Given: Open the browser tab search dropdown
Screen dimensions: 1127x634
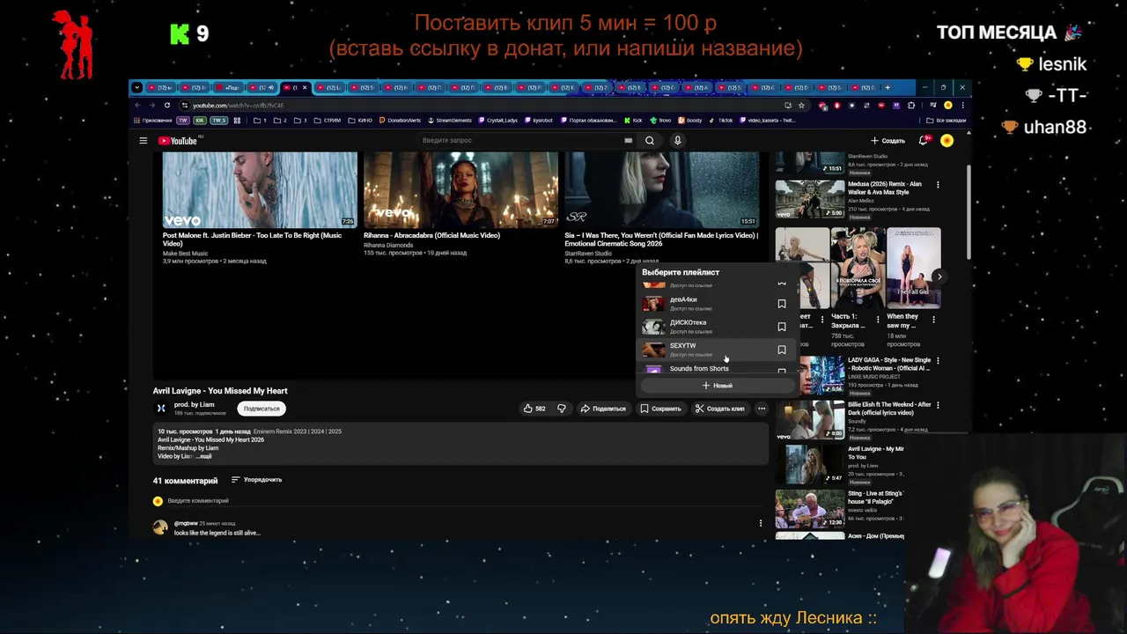Looking at the screenshot, I should [x=136, y=87].
